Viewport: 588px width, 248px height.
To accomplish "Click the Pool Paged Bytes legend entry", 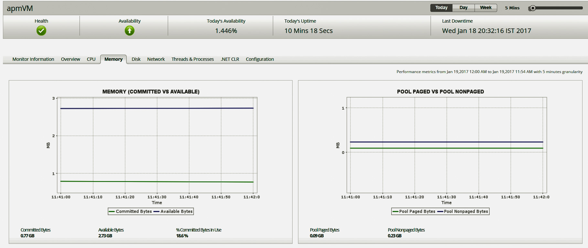I will (414, 211).
